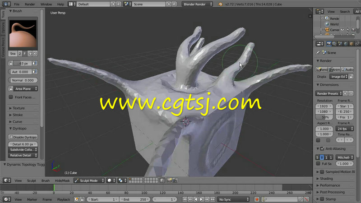This screenshot has width=361, height=203.
Task: Open the Hide/Mask menu
Action: 62,181
